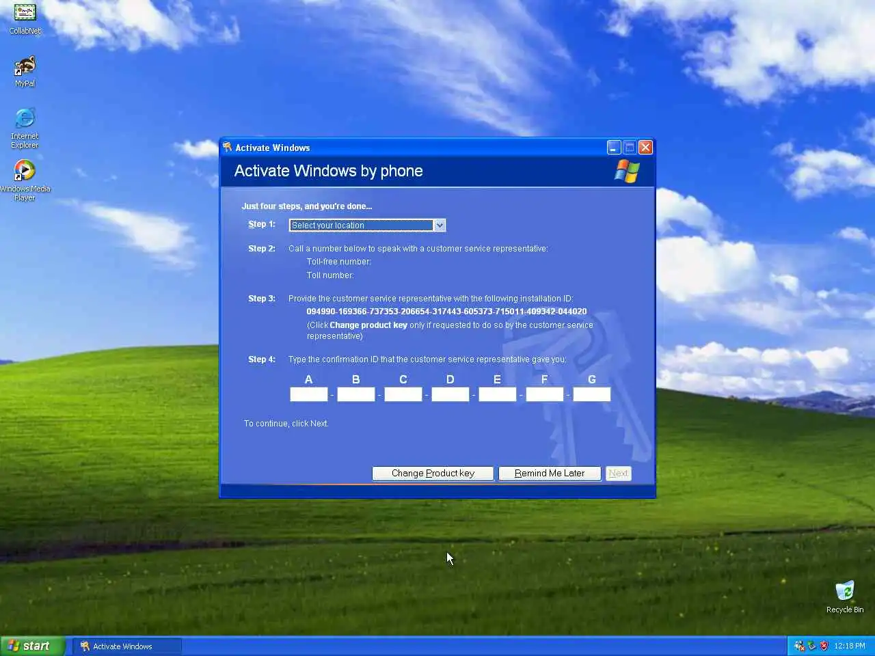The image size is (875, 656).
Task: Open the Start menu
Action: (33, 646)
